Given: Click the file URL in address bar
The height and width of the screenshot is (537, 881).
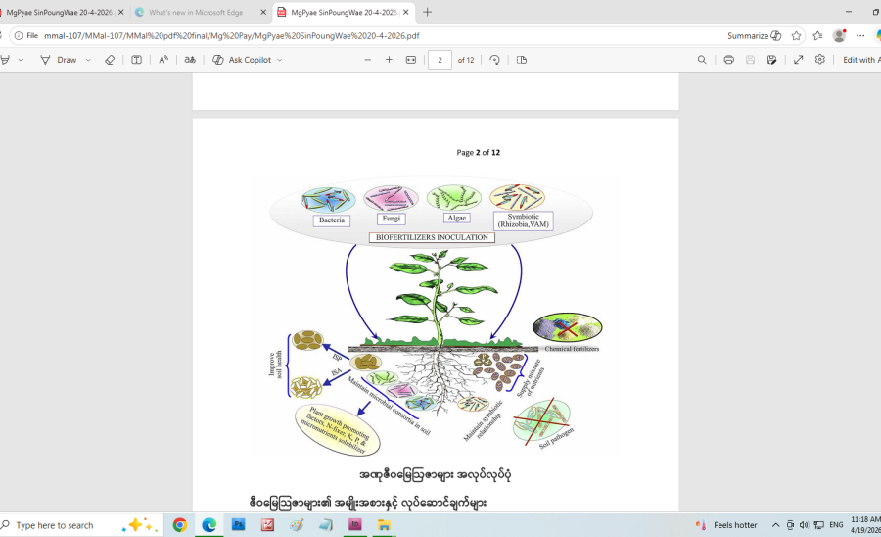Looking at the screenshot, I should click(231, 36).
